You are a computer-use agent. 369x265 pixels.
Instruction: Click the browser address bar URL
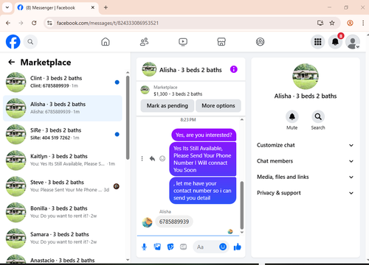108,23
